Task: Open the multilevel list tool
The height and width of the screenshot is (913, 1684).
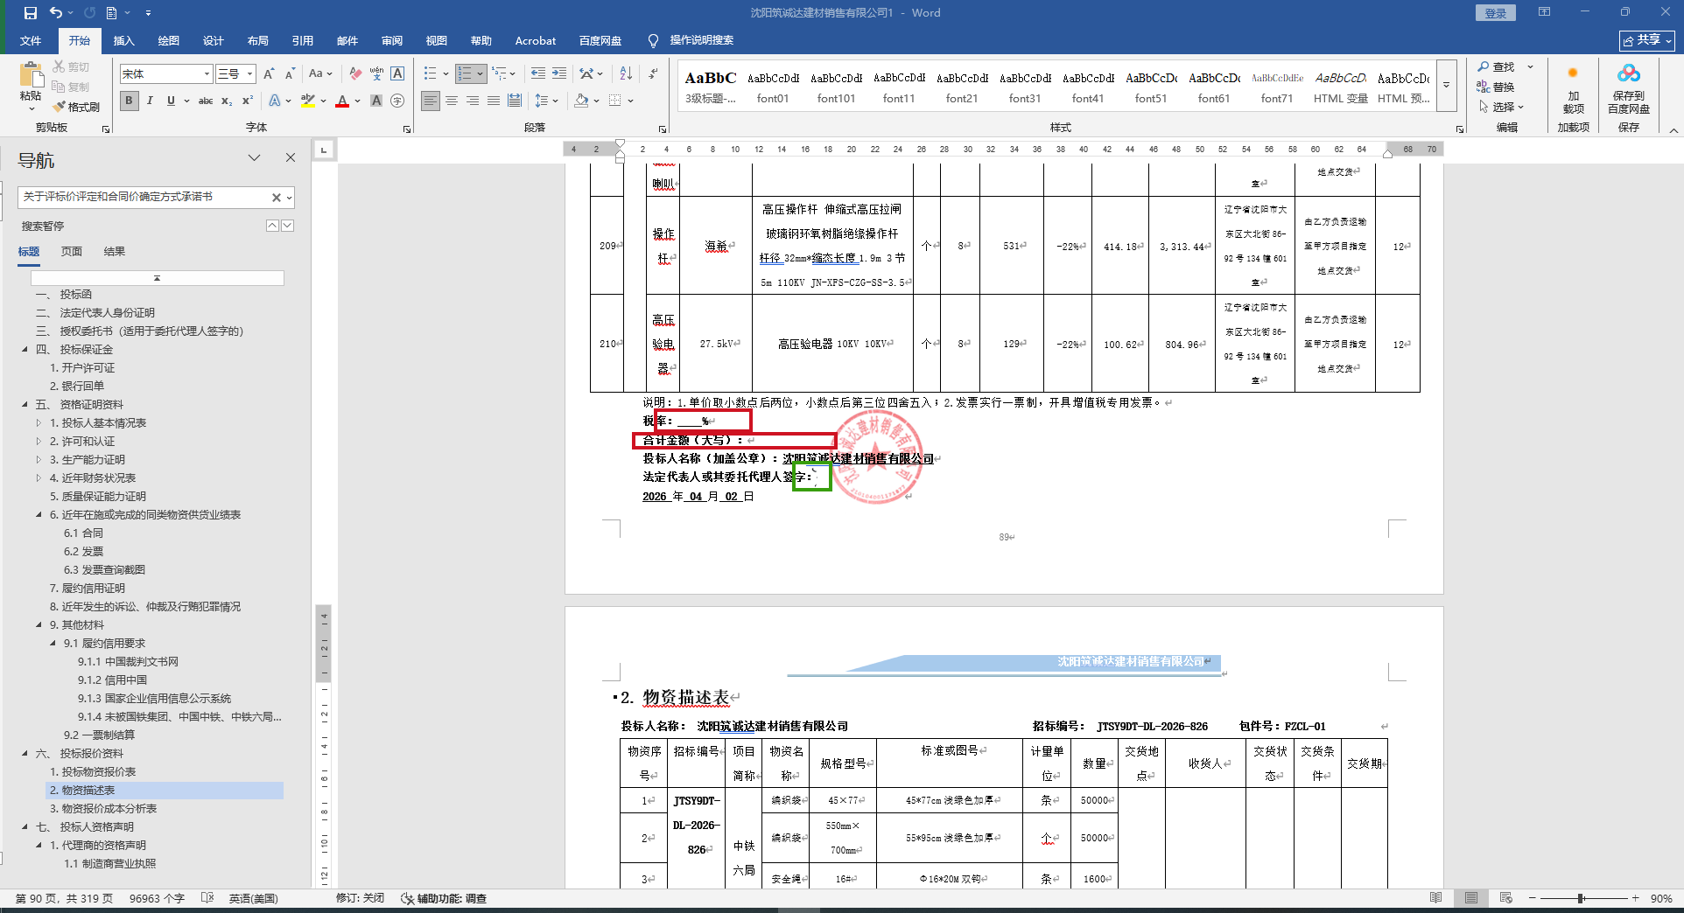Action: (499, 74)
